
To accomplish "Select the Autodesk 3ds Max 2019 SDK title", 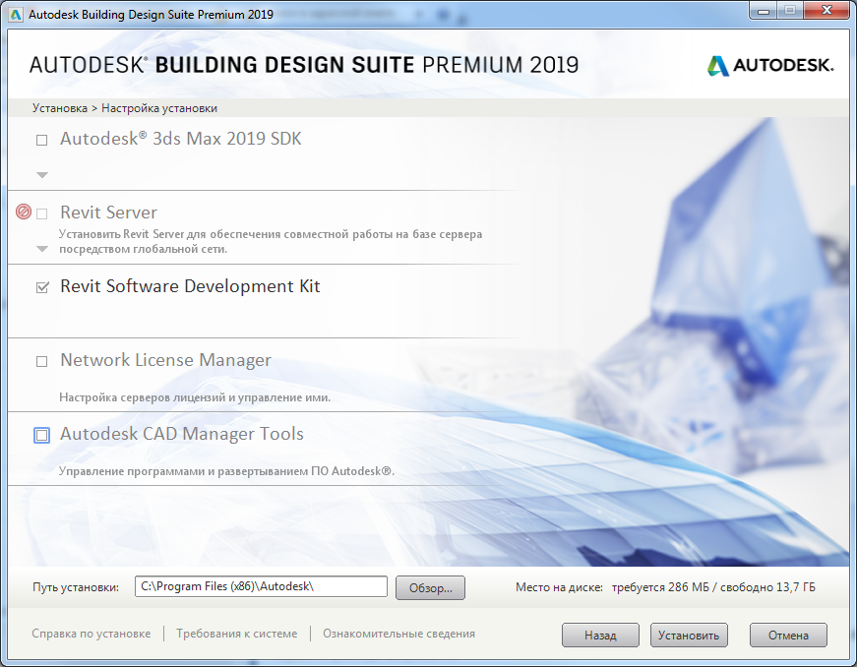I will click(181, 139).
